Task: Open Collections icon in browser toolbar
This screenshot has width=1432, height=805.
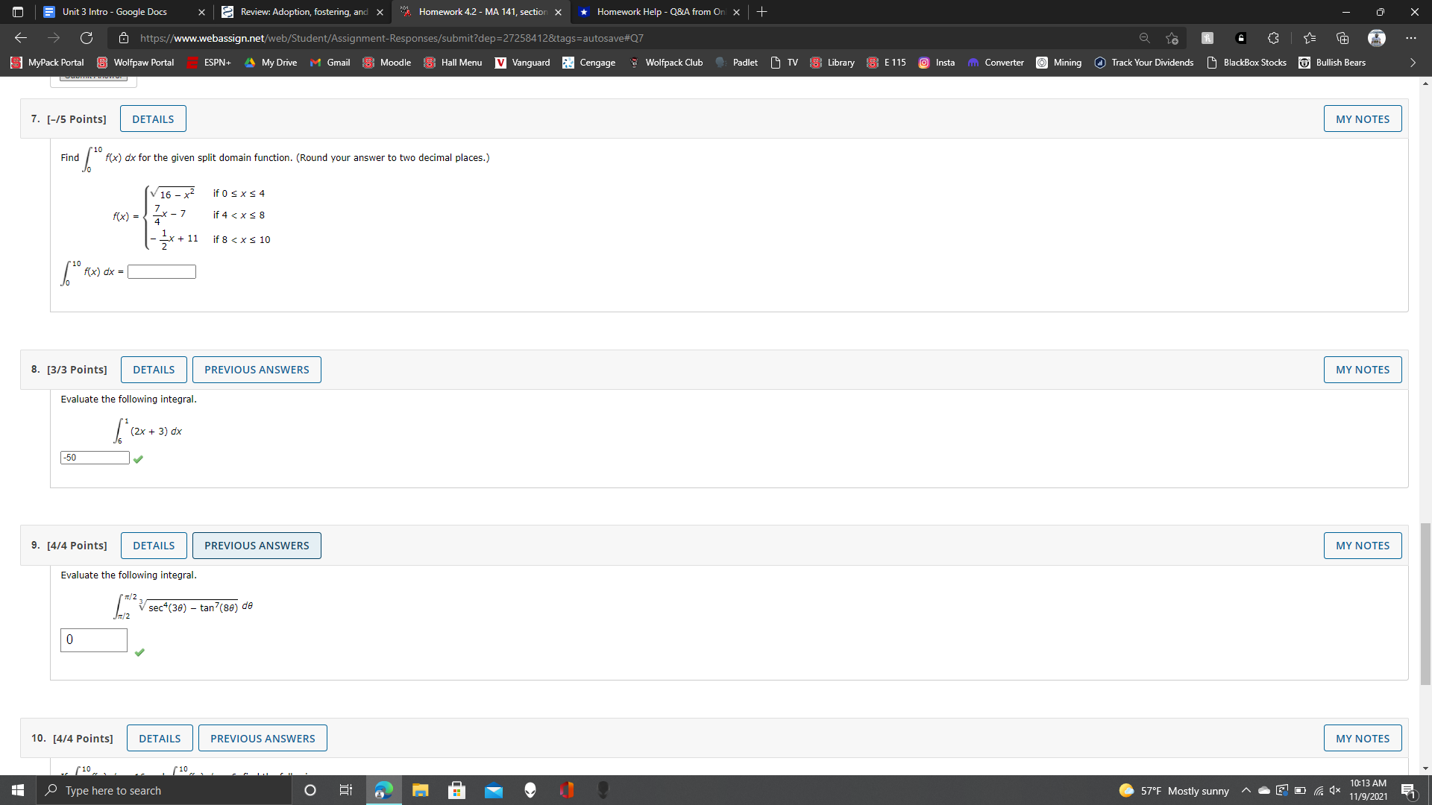Action: point(1342,38)
